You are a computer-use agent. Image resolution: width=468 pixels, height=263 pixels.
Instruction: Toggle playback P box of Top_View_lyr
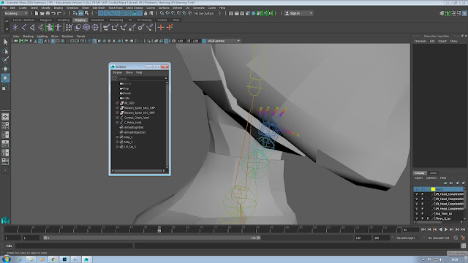pos(423,213)
